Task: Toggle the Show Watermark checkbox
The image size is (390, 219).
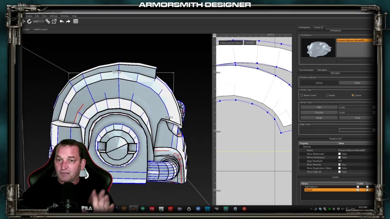Action: tap(339, 154)
